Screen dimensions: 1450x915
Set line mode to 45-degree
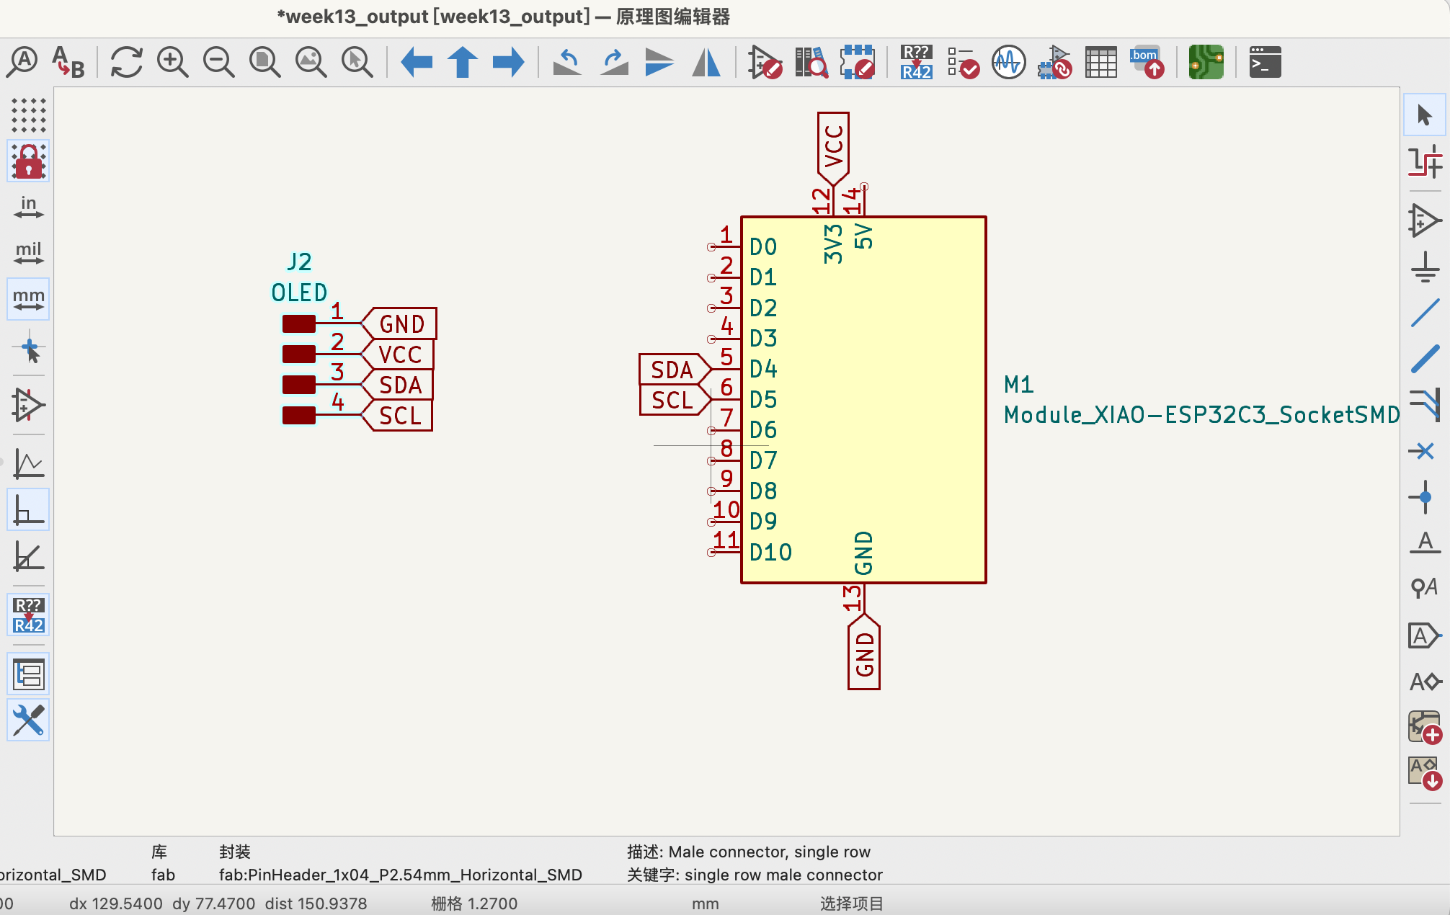pyautogui.click(x=29, y=556)
